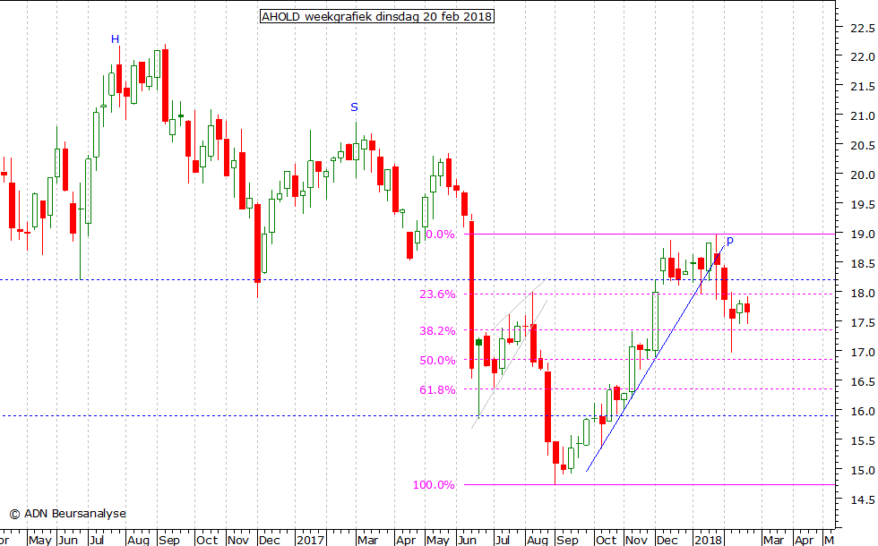Click the "50.0%" Fibonacci level label
This screenshot has height=546, width=878.
coord(437,360)
